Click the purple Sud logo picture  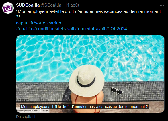click(8, 8)
